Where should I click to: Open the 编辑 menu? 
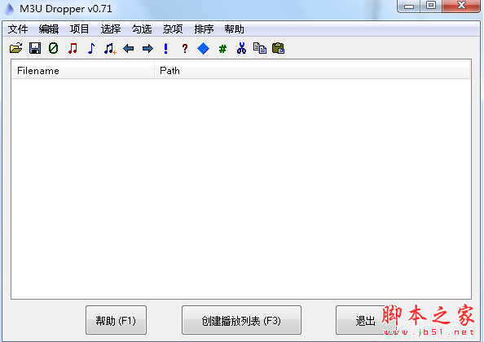pyautogui.click(x=48, y=29)
